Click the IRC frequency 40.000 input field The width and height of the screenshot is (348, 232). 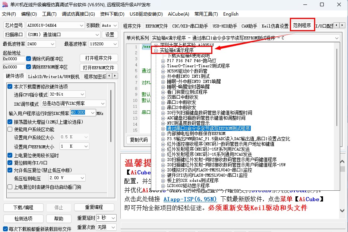tap(81, 112)
